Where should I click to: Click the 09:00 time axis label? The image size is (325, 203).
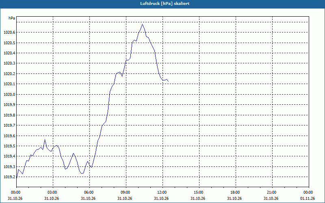point(126,192)
